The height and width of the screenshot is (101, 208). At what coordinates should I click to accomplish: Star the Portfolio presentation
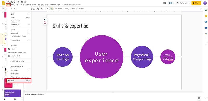pyautogui.click(x=18, y=2)
